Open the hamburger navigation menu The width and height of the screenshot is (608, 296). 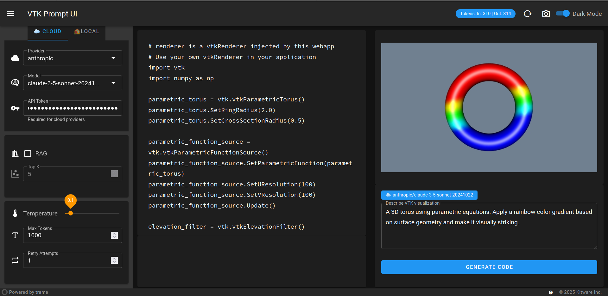[x=10, y=14]
